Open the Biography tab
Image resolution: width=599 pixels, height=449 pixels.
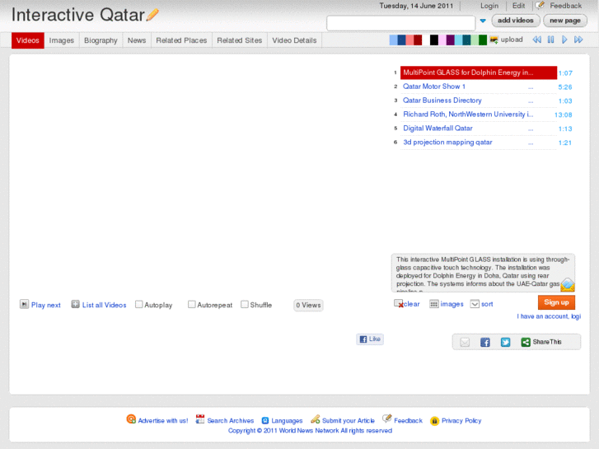(101, 40)
